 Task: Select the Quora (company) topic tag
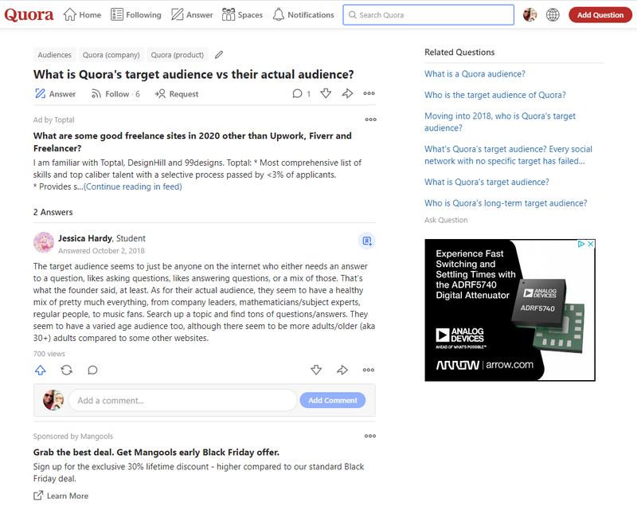[x=111, y=55]
